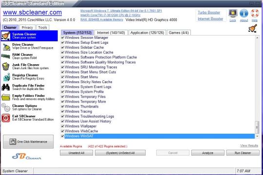Image resolution: width=263 pixels, height=175 pixels.
Task: Click the (System) UnSelect All button
Action: click(x=120, y=153)
